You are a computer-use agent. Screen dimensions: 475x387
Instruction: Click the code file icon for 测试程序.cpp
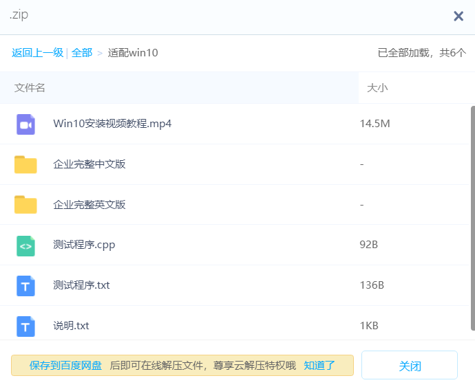point(25,246)
